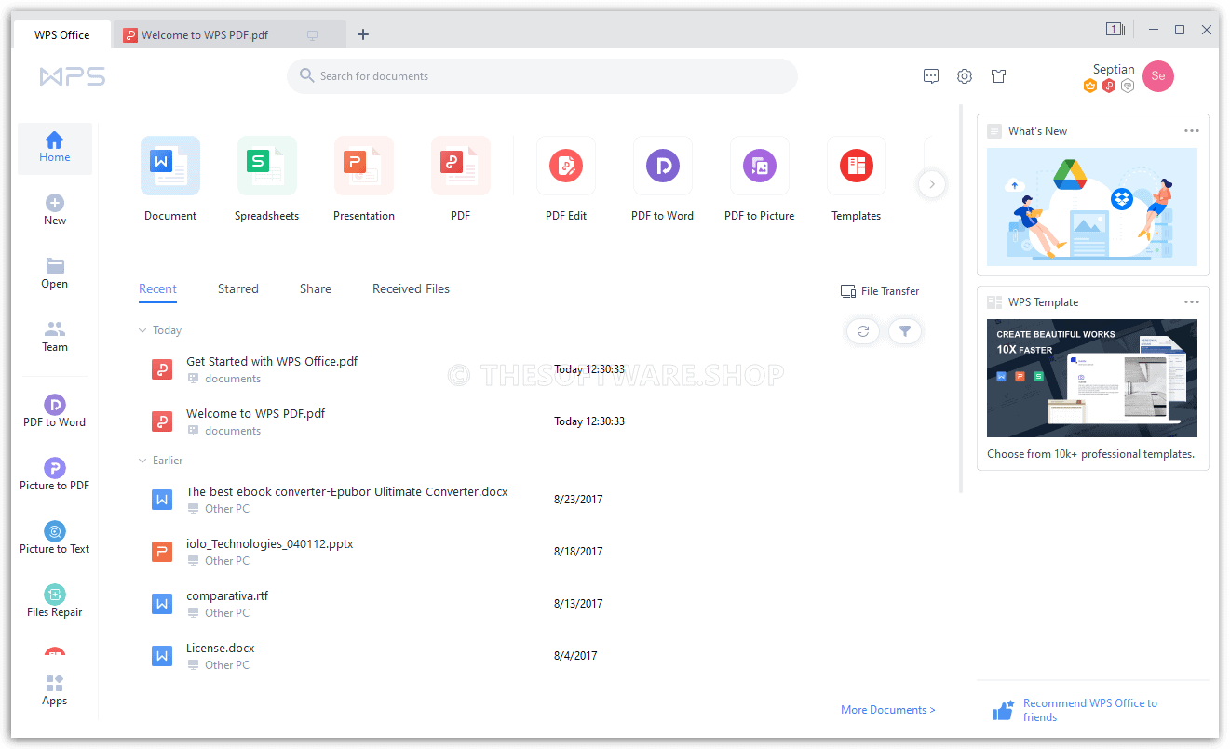This screenshot has height=749, width=1230.
Task: Switch to the Share tab
Action: point(316,289)
